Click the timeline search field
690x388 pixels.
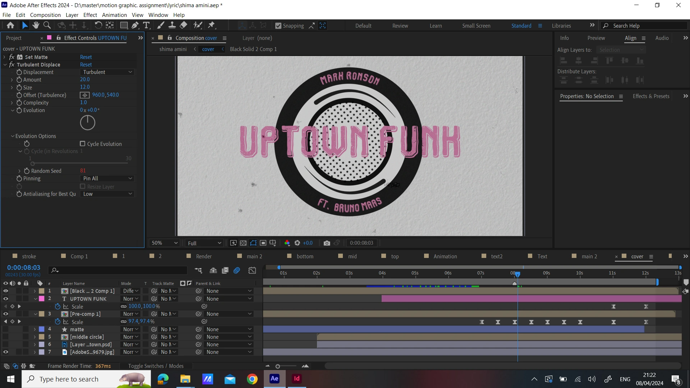pyautogui.click(x=119, y=271)
